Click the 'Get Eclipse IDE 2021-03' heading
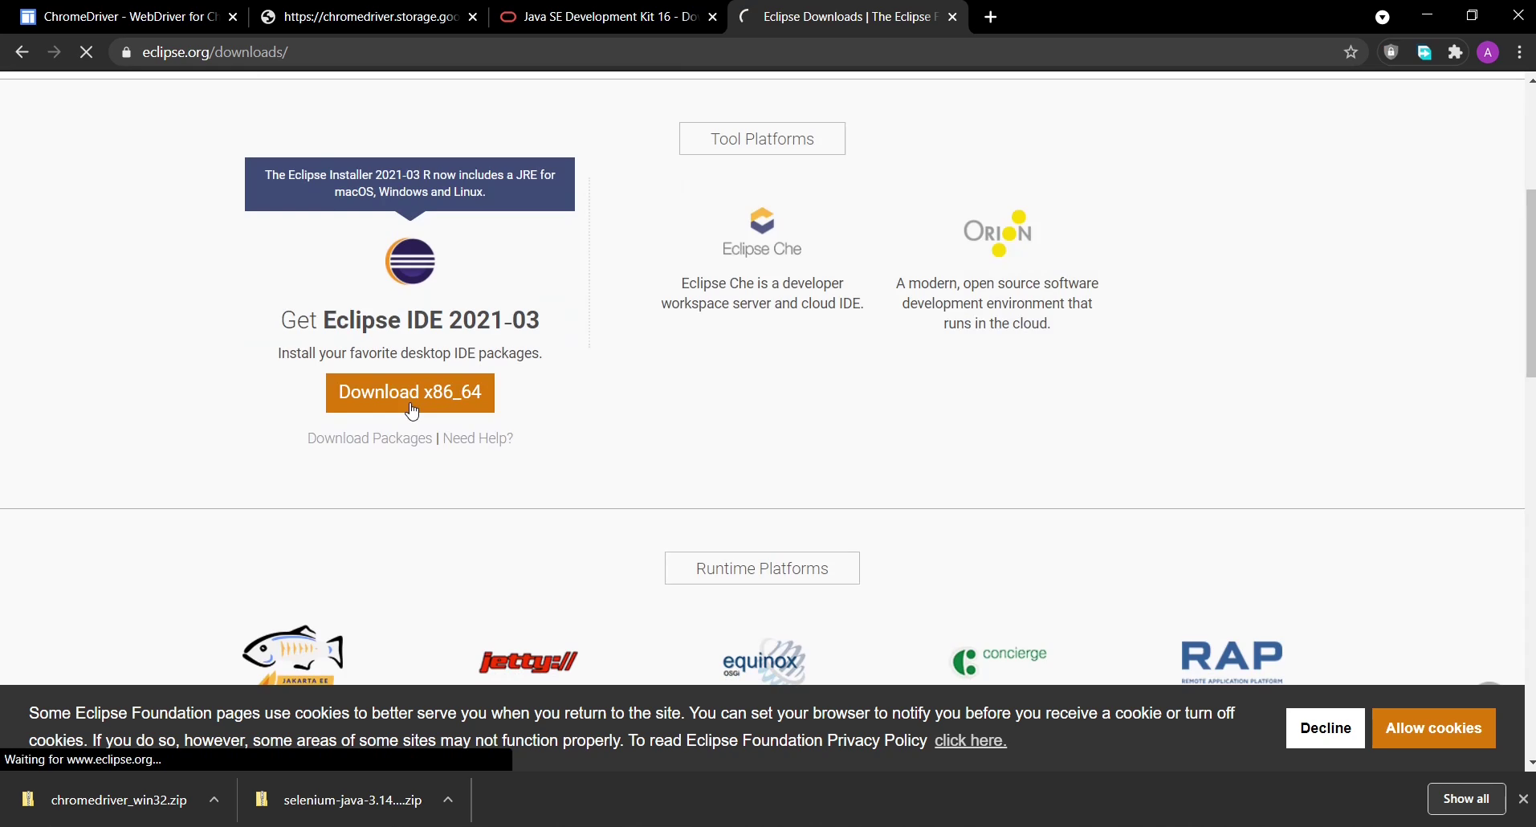 click(410, 320)
